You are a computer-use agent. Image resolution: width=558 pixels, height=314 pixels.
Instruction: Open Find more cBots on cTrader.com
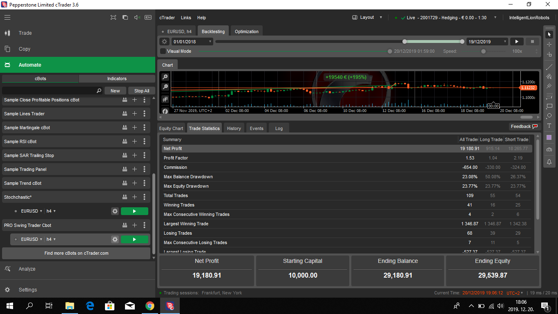[x=76, y=253]
